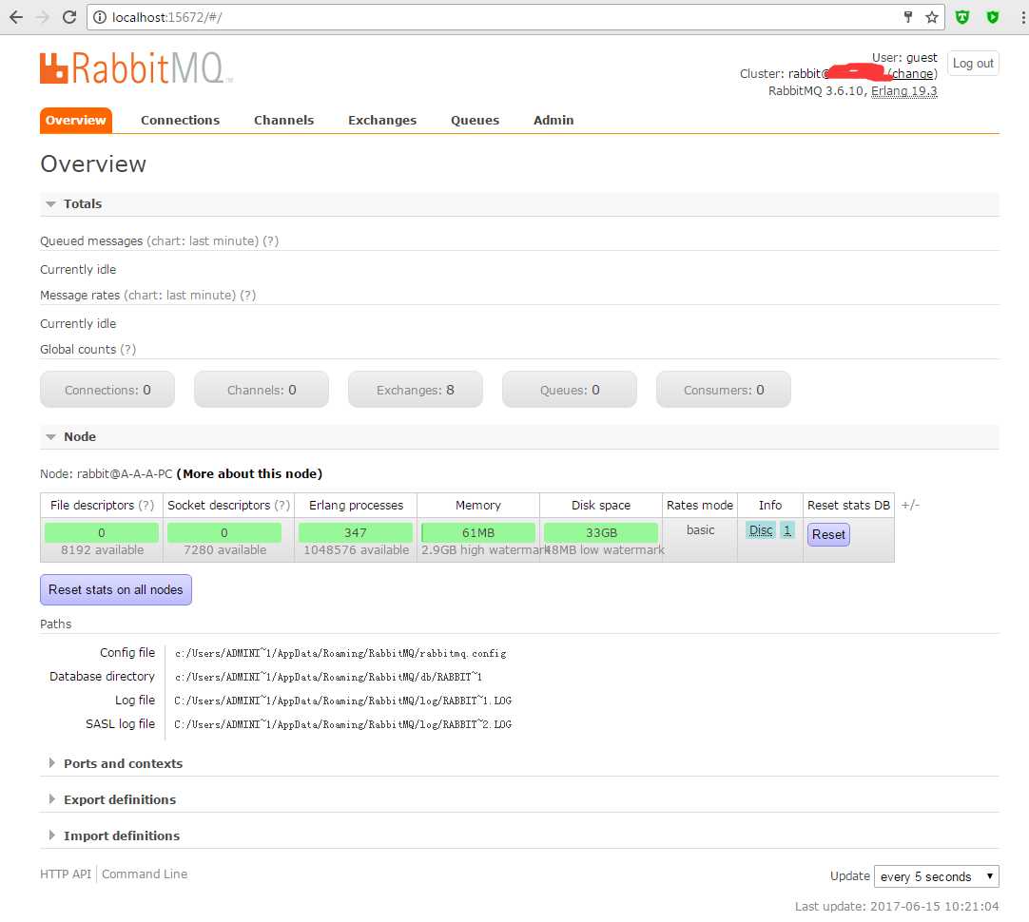Click the Chrome menu dots icon
The width and height of the screenshot is (1029, 922).
tap(1022, 18)
